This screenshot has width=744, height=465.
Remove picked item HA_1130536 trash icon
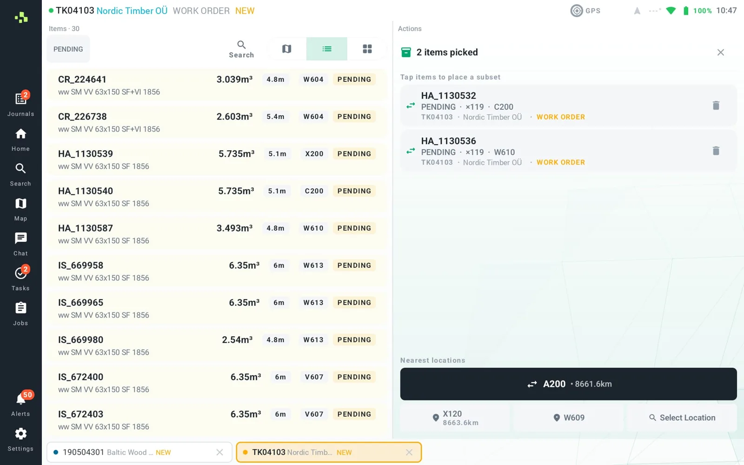click(x=716, y=151)
